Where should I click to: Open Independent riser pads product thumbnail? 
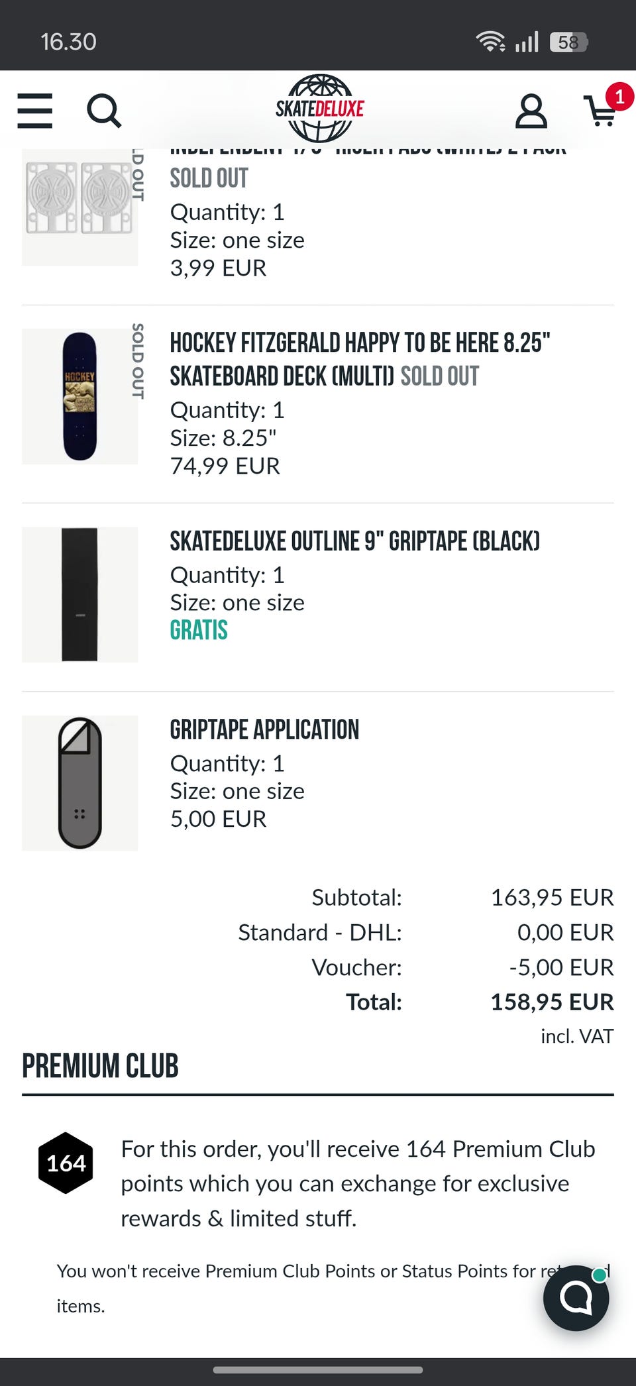[x=79, y=207]
